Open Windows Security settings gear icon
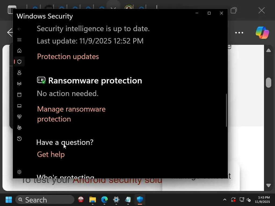The width and height of the screenshot is (275, 206). (19, 172)
